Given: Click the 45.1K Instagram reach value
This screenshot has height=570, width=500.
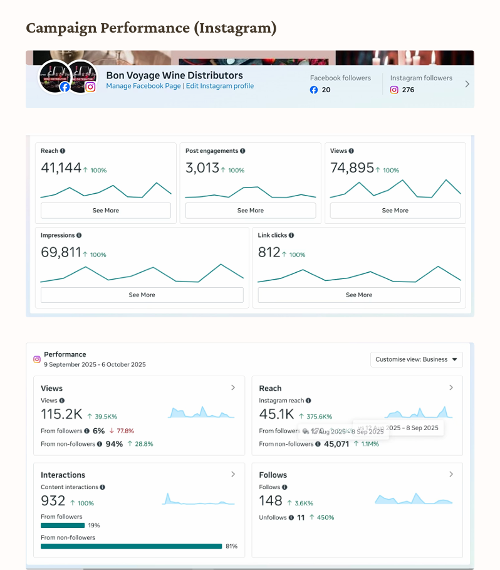Looking at the screenshot, I should 276,414.
